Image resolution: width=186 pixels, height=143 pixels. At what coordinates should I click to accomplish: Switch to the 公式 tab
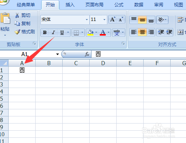tap(119, 5)
